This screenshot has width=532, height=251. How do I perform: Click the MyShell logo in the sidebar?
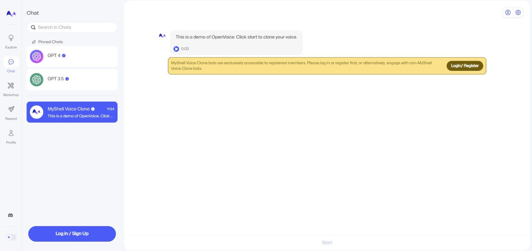[x=11, y=13]
